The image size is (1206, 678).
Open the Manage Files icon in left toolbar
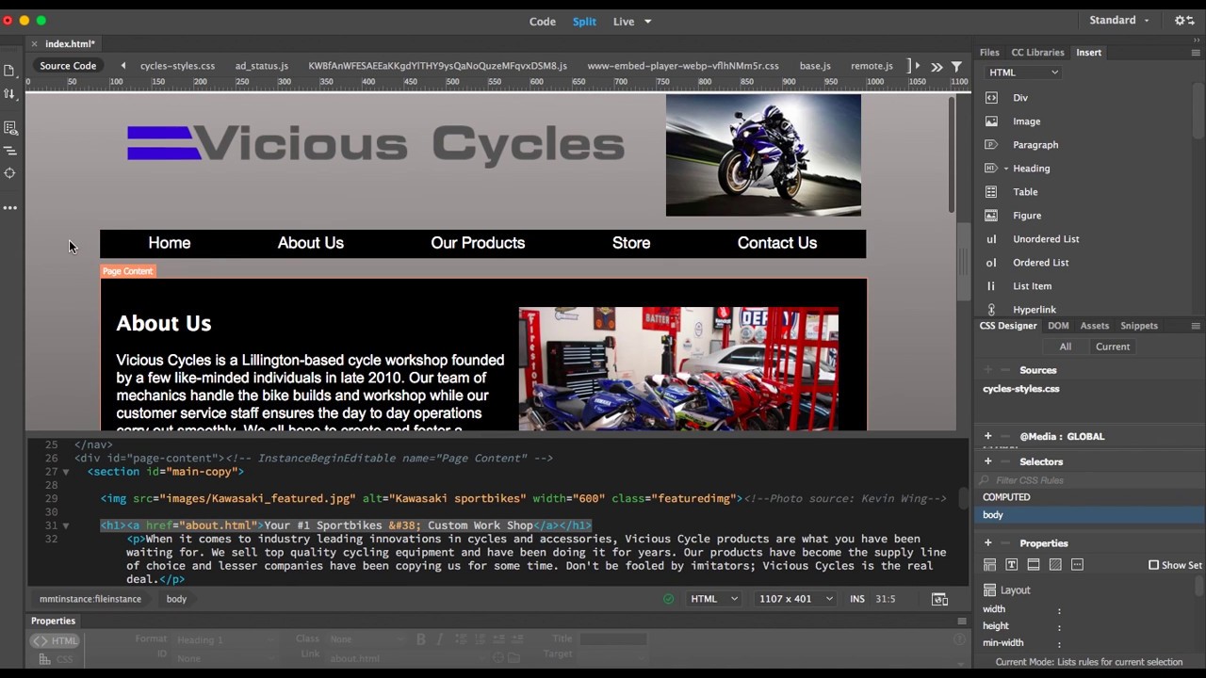[9, 71]
